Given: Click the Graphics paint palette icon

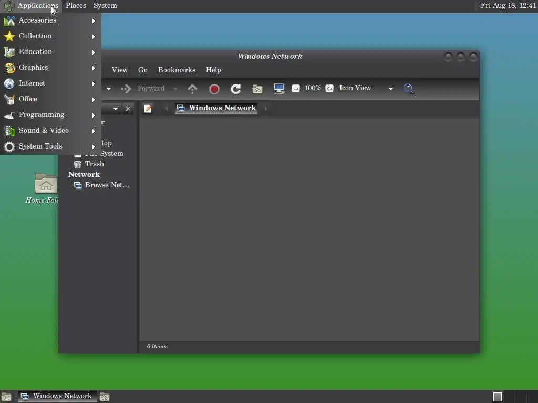Looking at the screenshot, I should [9, 68].
